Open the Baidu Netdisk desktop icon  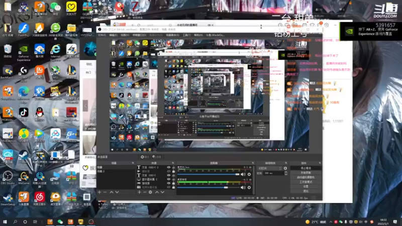point(55,134)
